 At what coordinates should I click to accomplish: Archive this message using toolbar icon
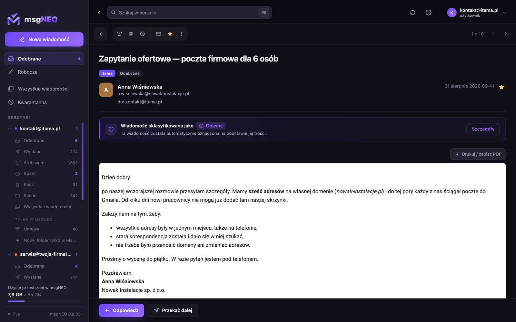tap(119, 34)
